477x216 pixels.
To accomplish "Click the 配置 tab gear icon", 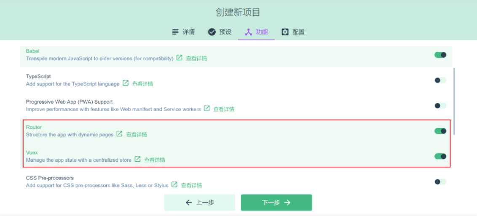I will [285, 32].
